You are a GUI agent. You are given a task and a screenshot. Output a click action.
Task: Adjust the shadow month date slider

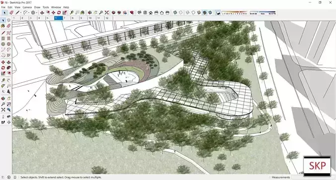234,13
